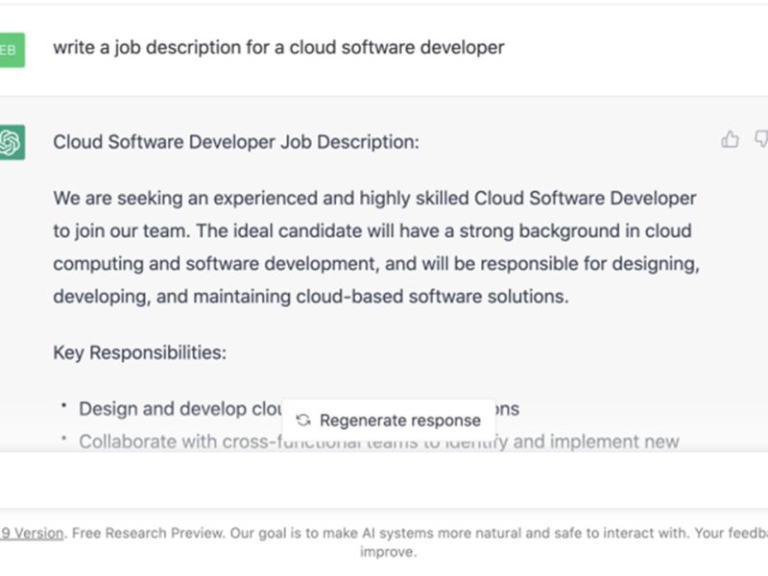
Task: Click the bullet 'Collaborate with cross-functional teams'
Action: 378,442
